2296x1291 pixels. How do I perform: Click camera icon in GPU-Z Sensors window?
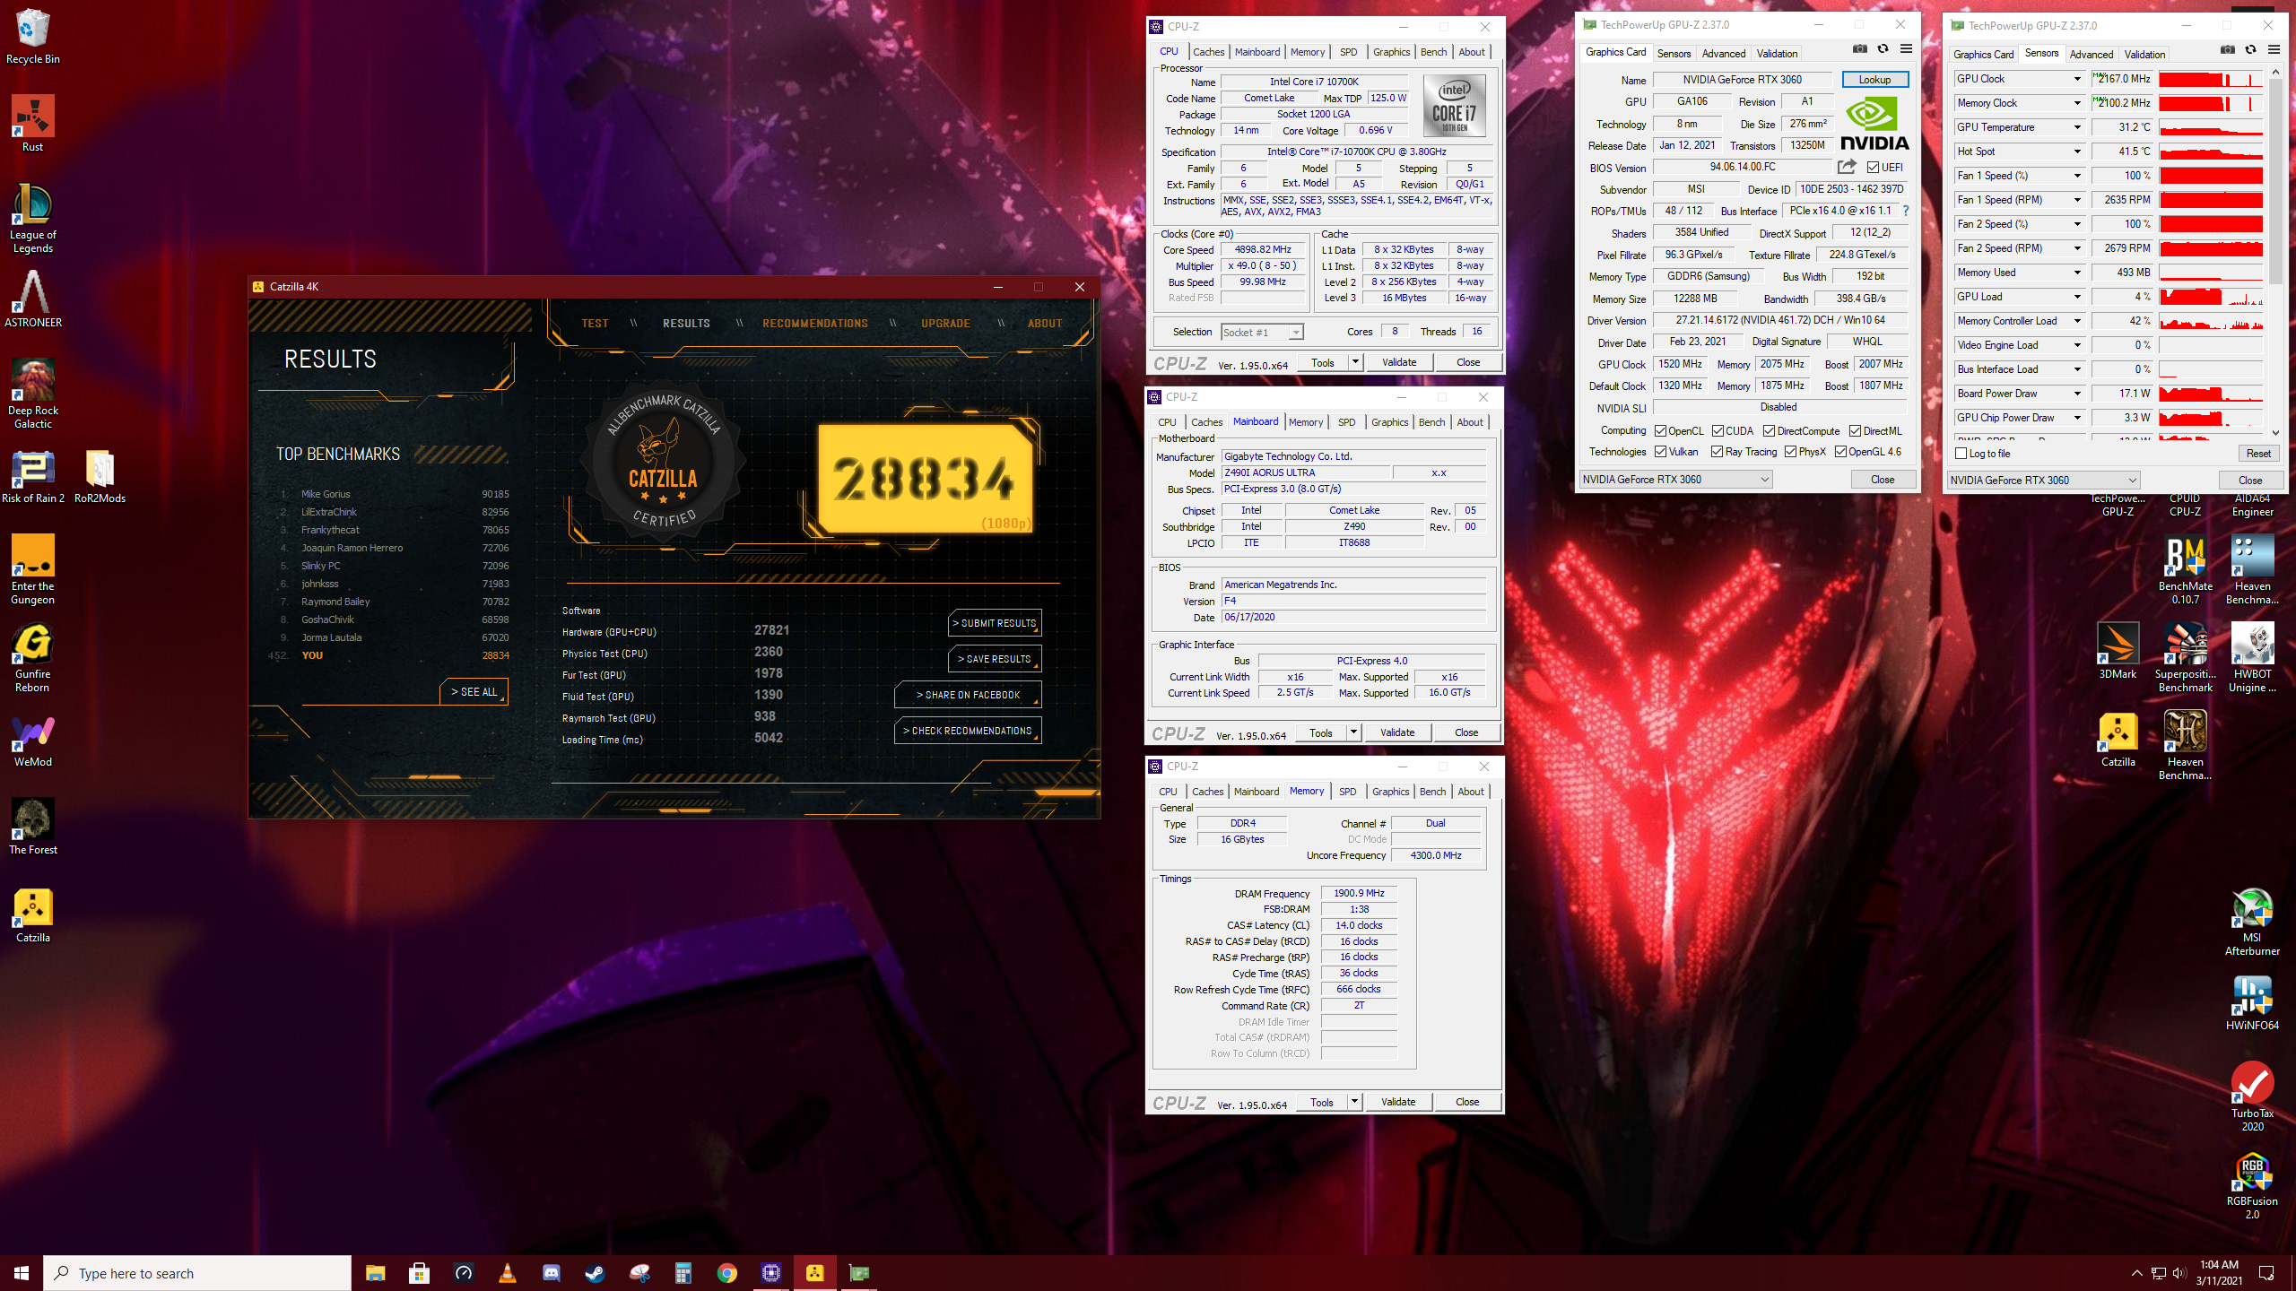pyautogui.click(x=2228, y=50)
